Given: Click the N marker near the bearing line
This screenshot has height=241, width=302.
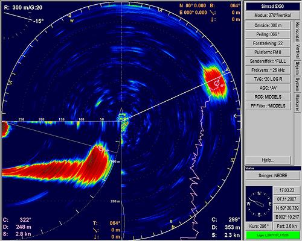Looking at the screenshot, I should (223, 72).
